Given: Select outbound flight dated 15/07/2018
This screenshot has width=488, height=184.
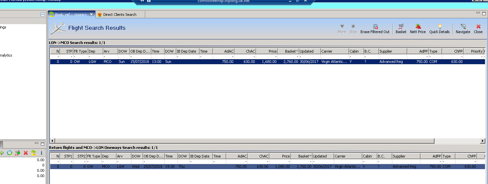Looking at the screenshot, I should [x=267, y=62].
